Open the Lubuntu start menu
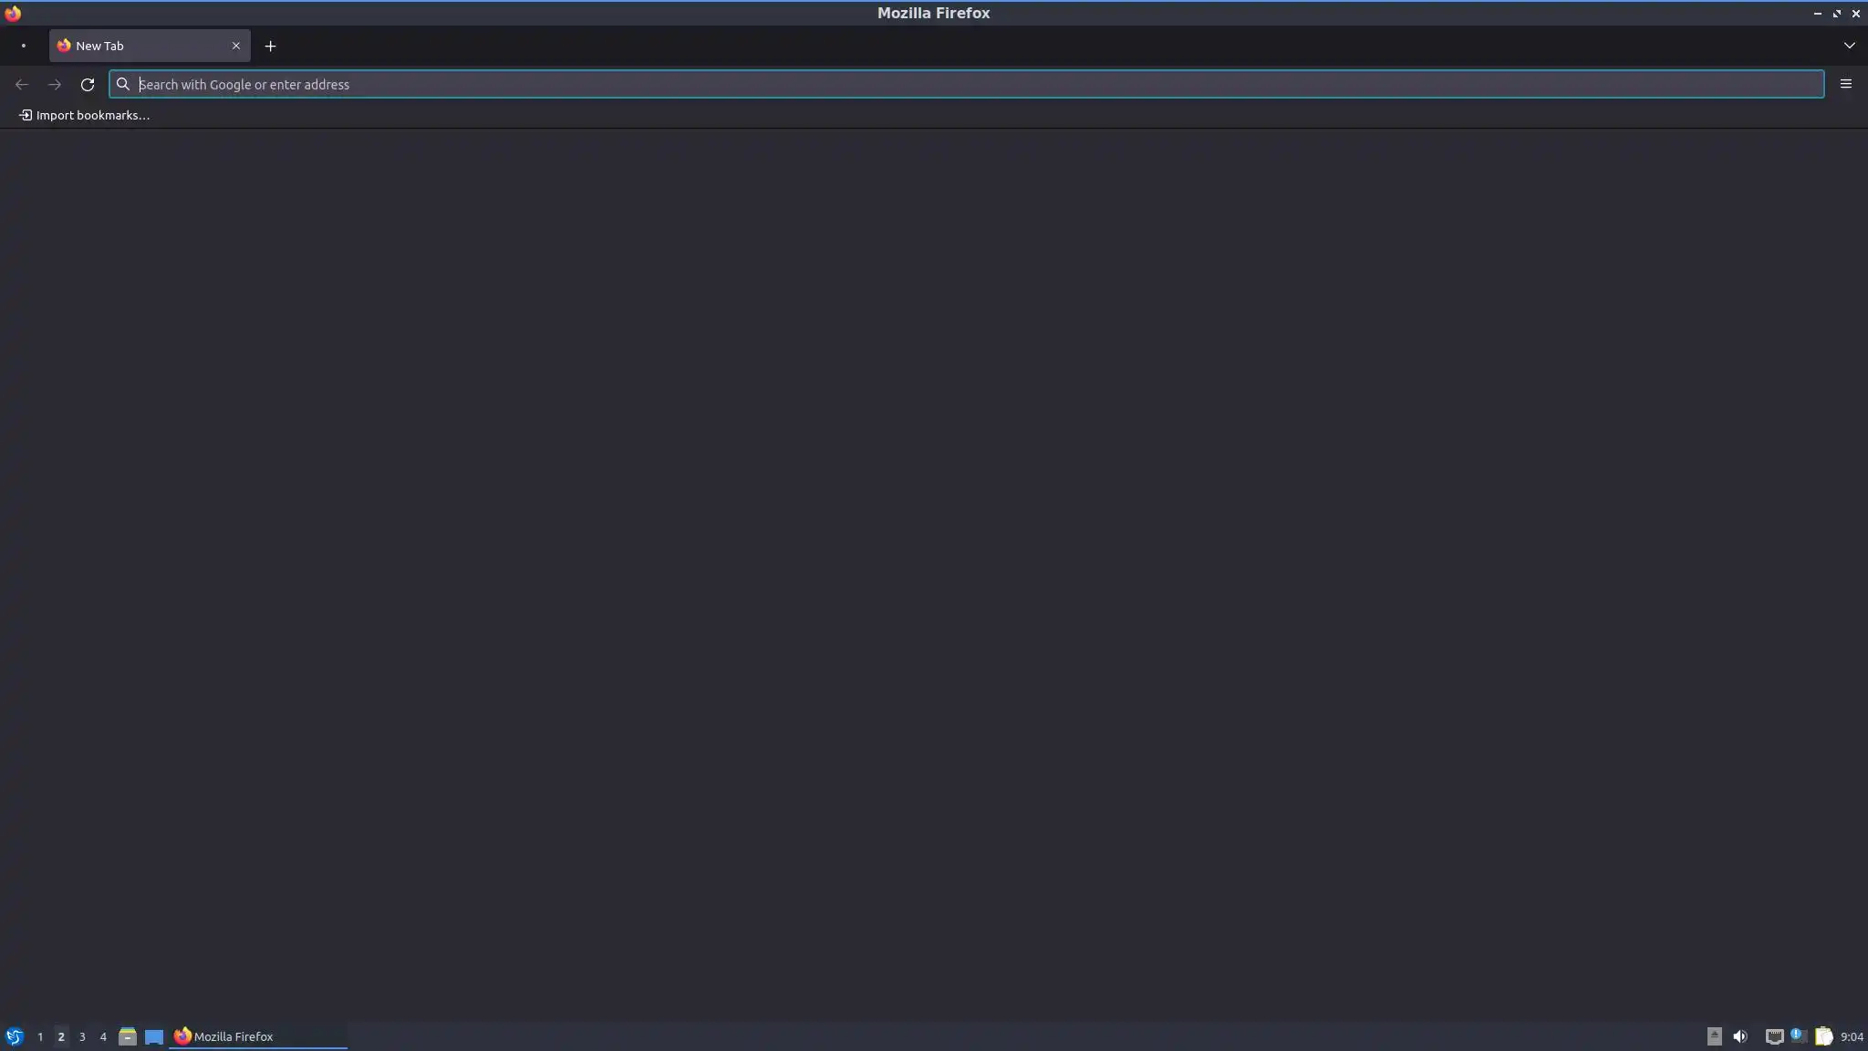This screenshot has height=1051, width=1868. tap(14, 1036)
